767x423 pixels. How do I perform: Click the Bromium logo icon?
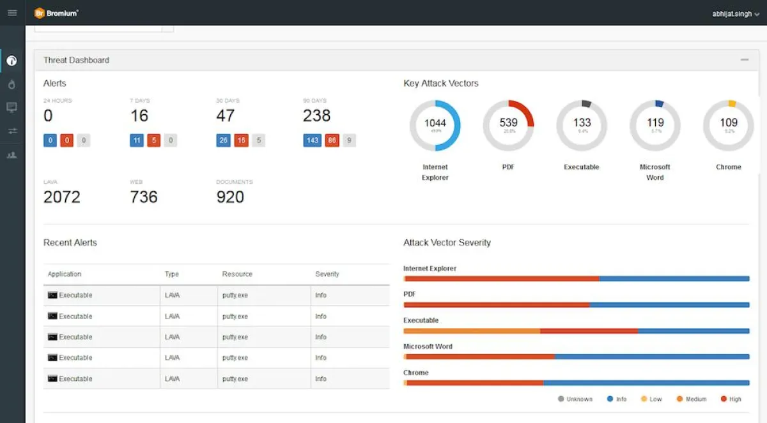click(x=40, y=13)
